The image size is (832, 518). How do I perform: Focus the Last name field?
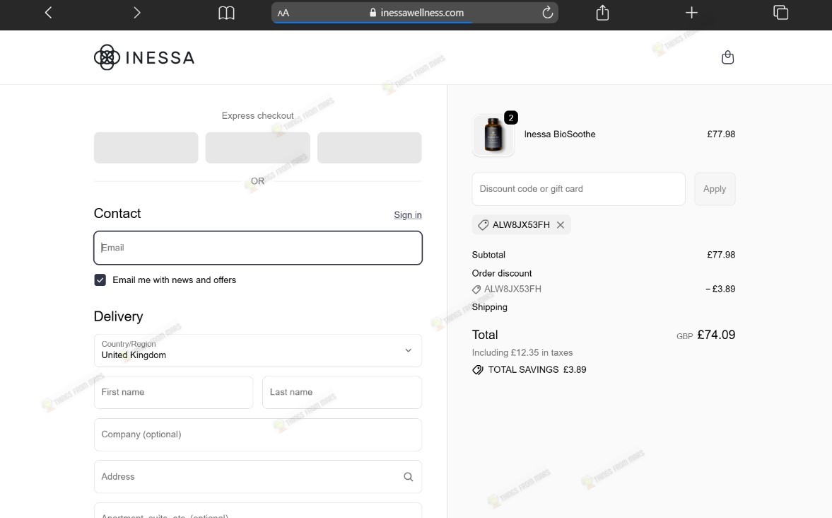click(342, 393)
